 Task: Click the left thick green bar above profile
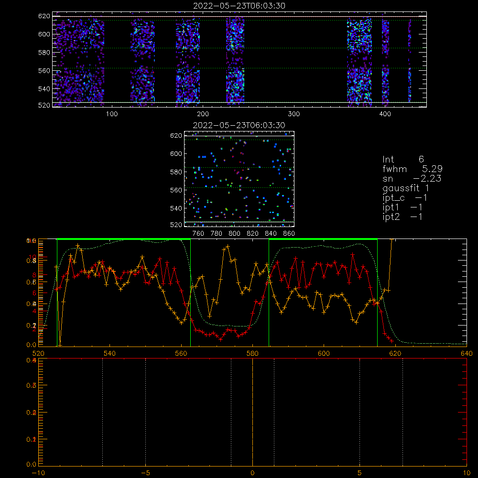(x=124, y=239)
